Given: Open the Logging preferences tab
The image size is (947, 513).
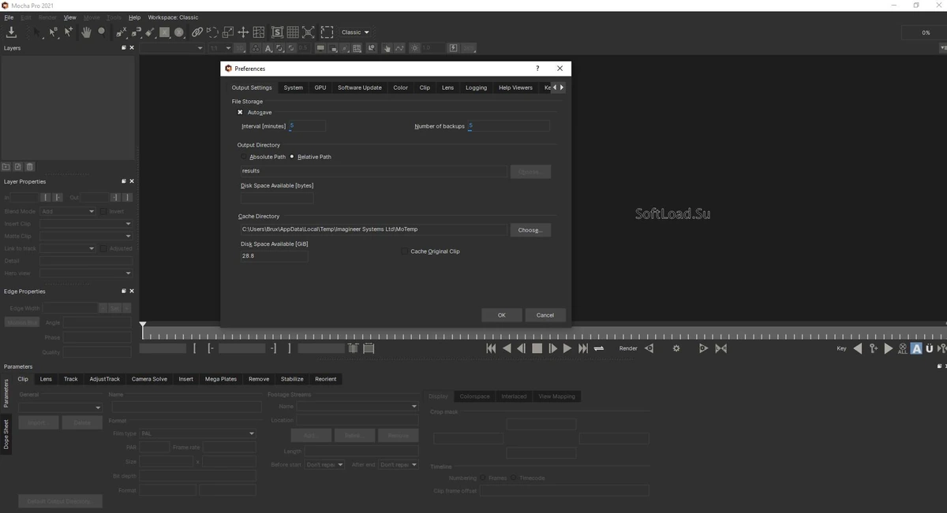Looking at the screenshot, I should point(477,87).
